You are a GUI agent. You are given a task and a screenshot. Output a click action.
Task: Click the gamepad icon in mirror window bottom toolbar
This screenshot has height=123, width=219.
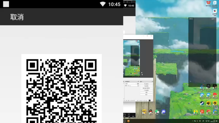[125, 115]
